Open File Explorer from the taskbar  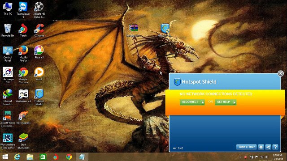point(30,157)
